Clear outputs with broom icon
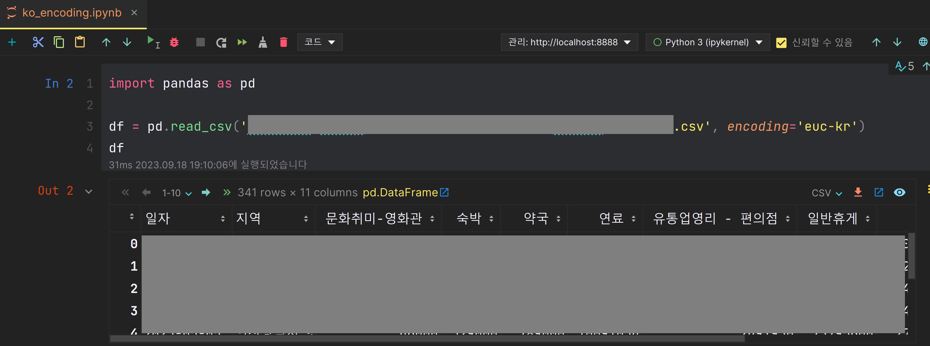 coord(263,42)
